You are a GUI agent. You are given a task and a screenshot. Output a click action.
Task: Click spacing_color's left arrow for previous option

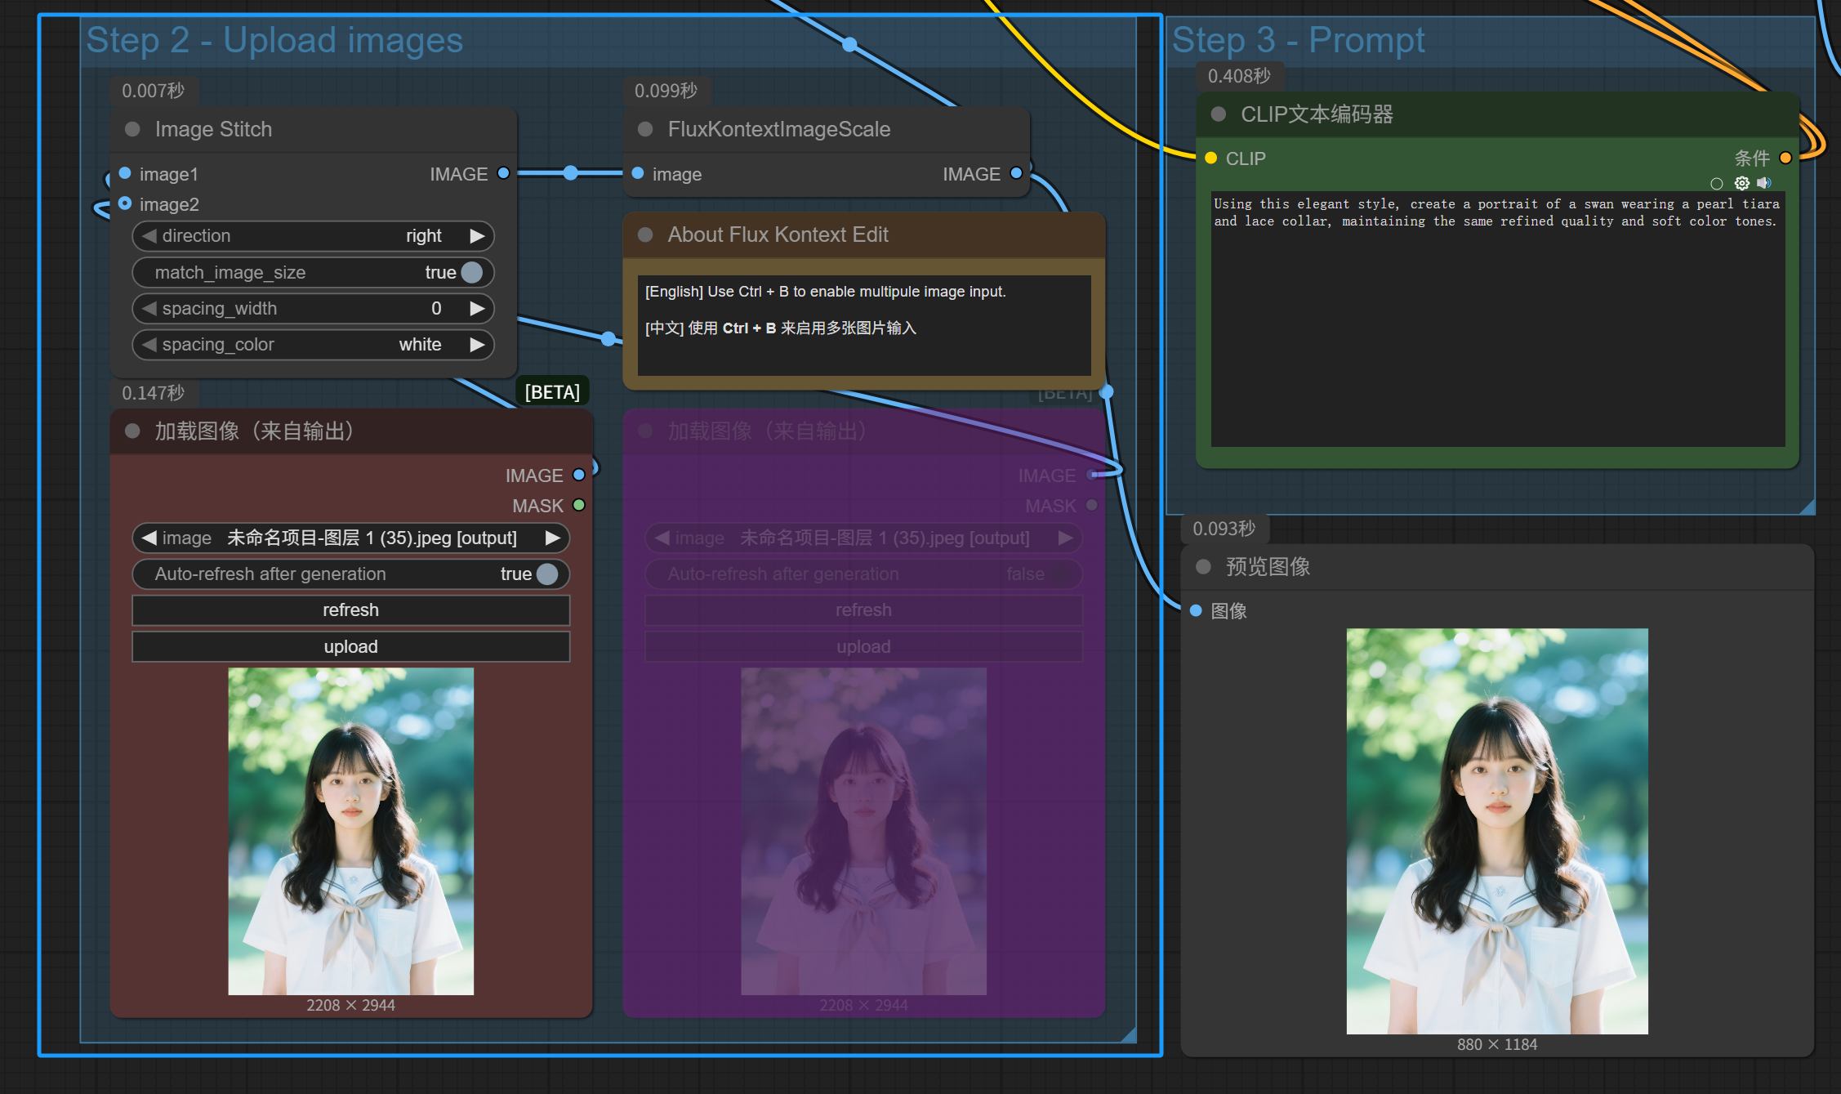(x=149, y=344)
